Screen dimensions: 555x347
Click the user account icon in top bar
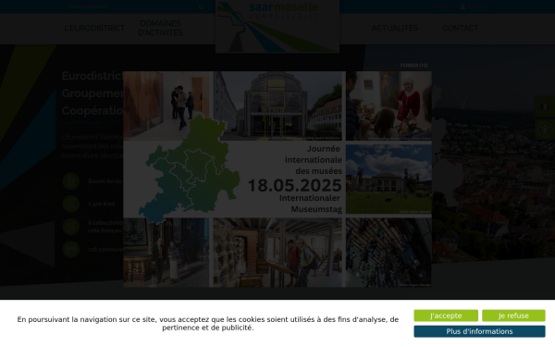[462, 6]
